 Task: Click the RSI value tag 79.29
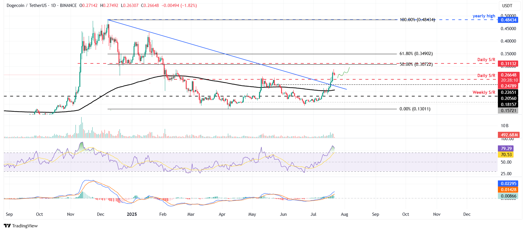(x=506, y=149)
